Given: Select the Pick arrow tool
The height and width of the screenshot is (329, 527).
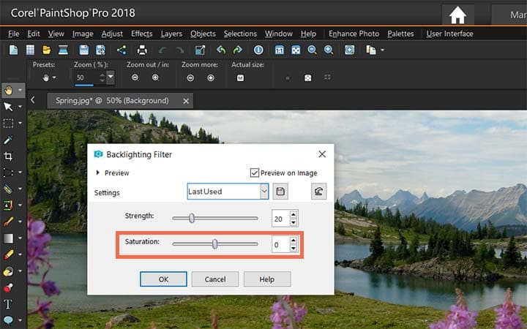Looking at the screenshot, I should [x=8, y=107].
